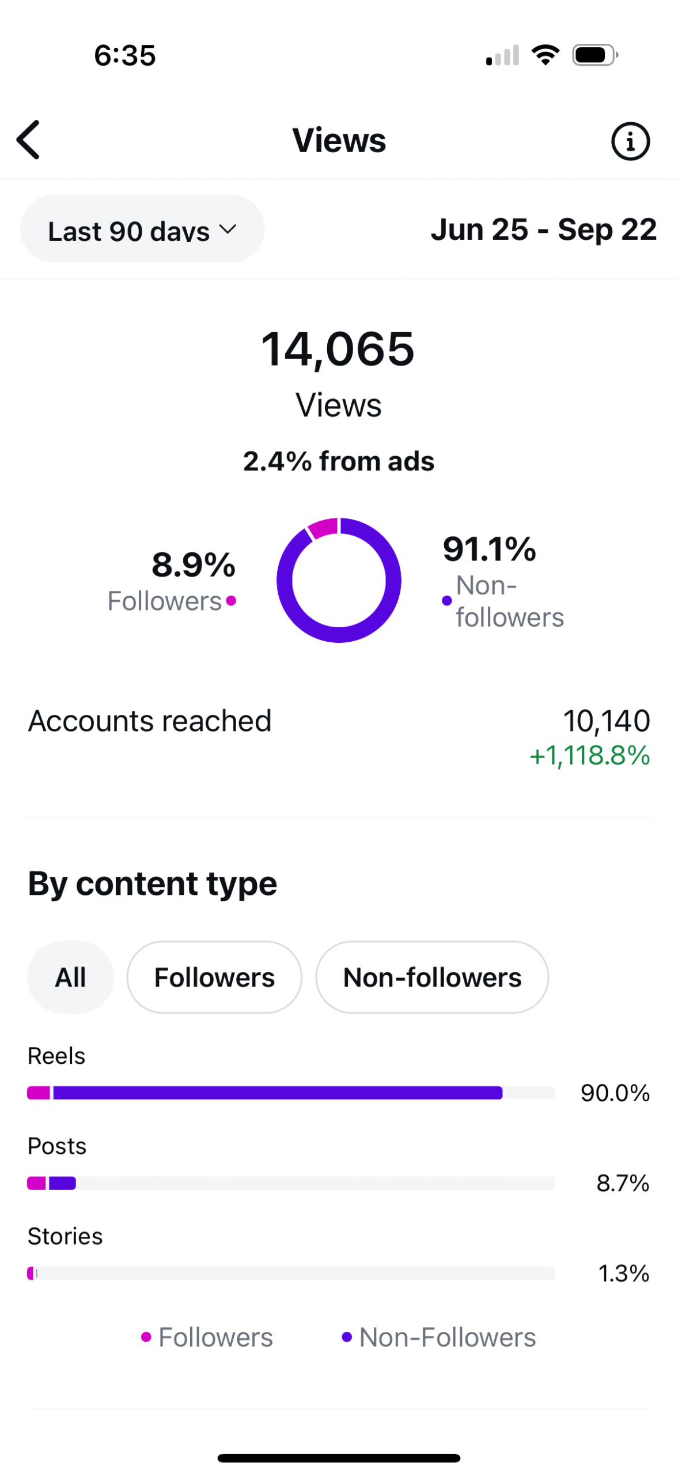Tap the followers and non-followers donut chart
The height and width of the screenshot is (1476, 678).
[x=339, y=580]
